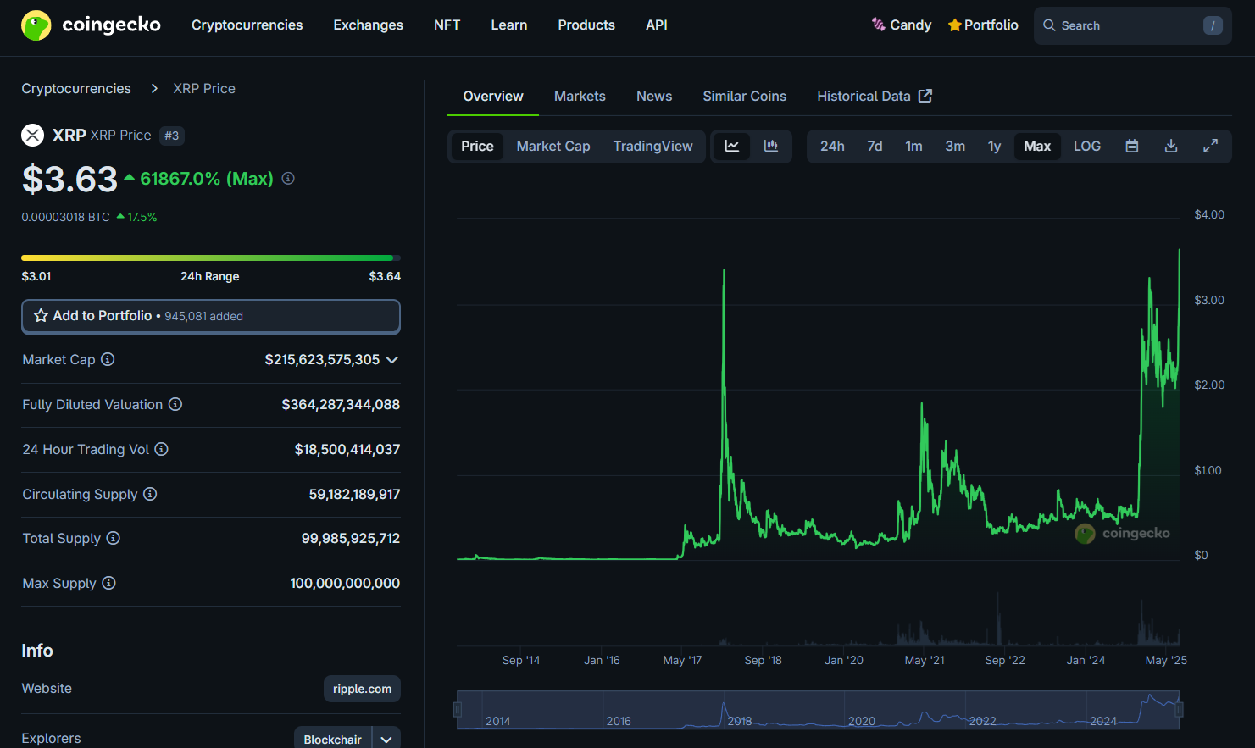Viewport: 1255px width, 748px height.
Task: Set chart range to 24h
Action: (x=832, y=146)
